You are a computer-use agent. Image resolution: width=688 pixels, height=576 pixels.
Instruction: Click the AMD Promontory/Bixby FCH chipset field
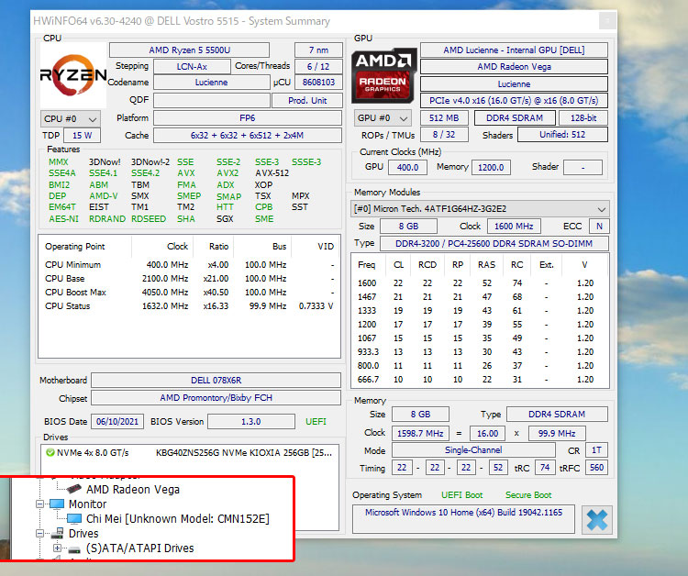click(216, 398)
